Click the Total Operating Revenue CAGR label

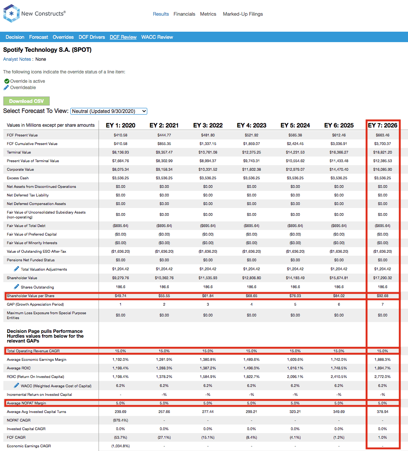coord(33,351)
